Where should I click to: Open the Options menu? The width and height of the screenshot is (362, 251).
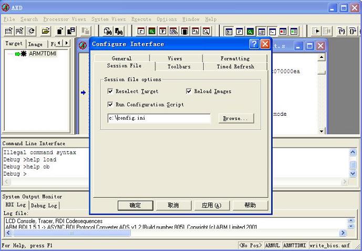pos(167,19)
